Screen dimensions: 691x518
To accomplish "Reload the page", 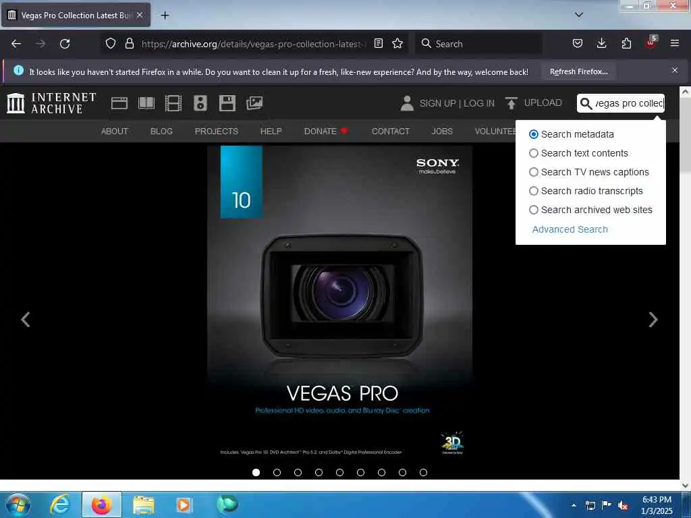I will (x=65, y=44).
